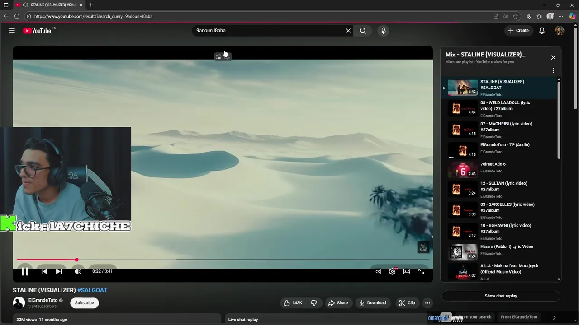Open the Mix playlist three-dot menu
This screenshot has height=325, width=579.
553,70
